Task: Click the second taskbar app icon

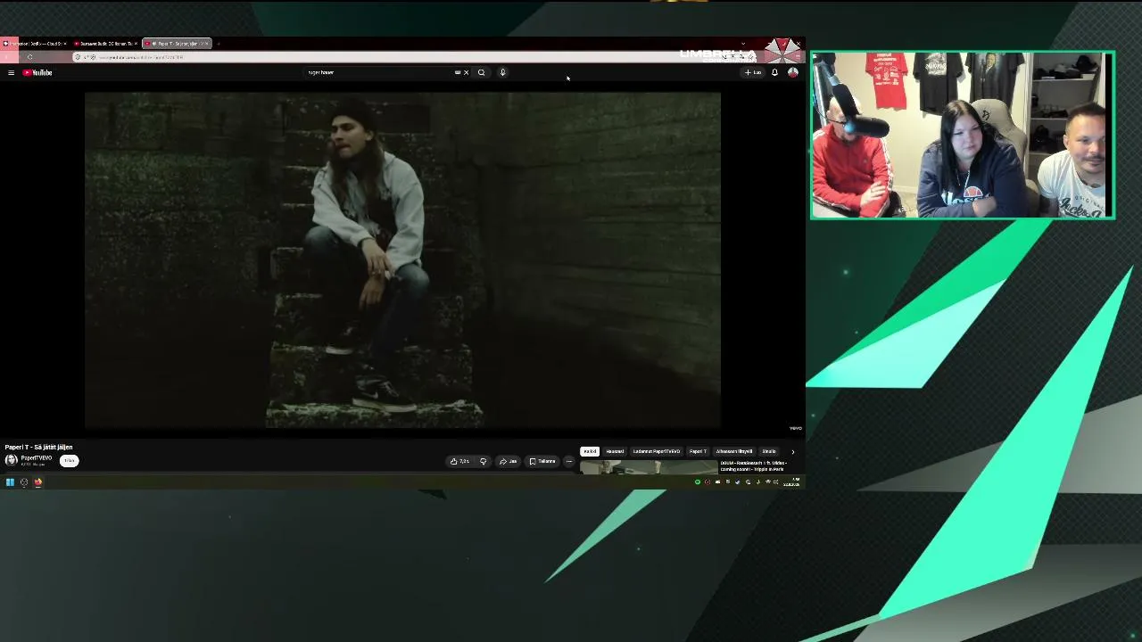Action: pyautogui.click(x=24, y=482)
